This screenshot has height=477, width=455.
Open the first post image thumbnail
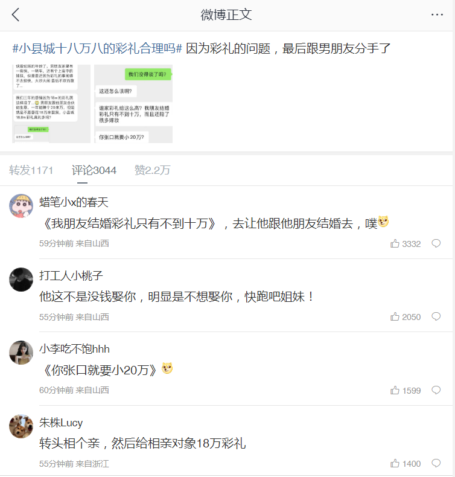[x=51, y=104]
